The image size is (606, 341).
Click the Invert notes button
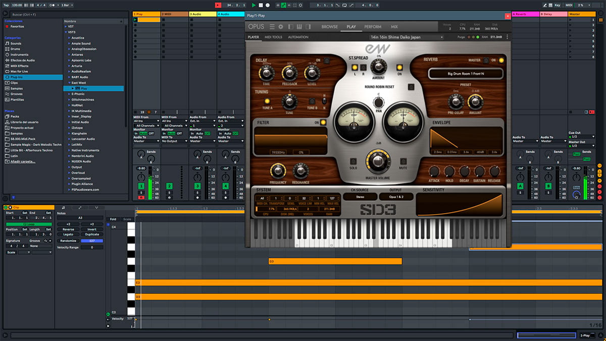click(x=92, y=229)
